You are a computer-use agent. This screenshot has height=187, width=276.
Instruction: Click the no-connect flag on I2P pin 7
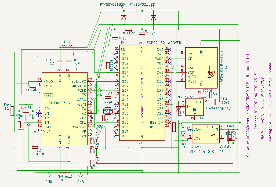pos(37,109)
